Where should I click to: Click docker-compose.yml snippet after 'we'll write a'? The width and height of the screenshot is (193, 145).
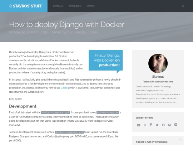[x=69, y=132]
